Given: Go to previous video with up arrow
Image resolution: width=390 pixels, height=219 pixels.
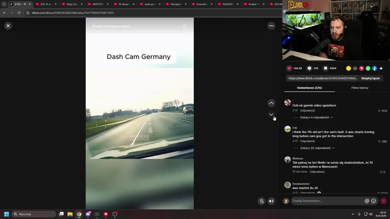Looking at the screenshot, I should 271,103.
